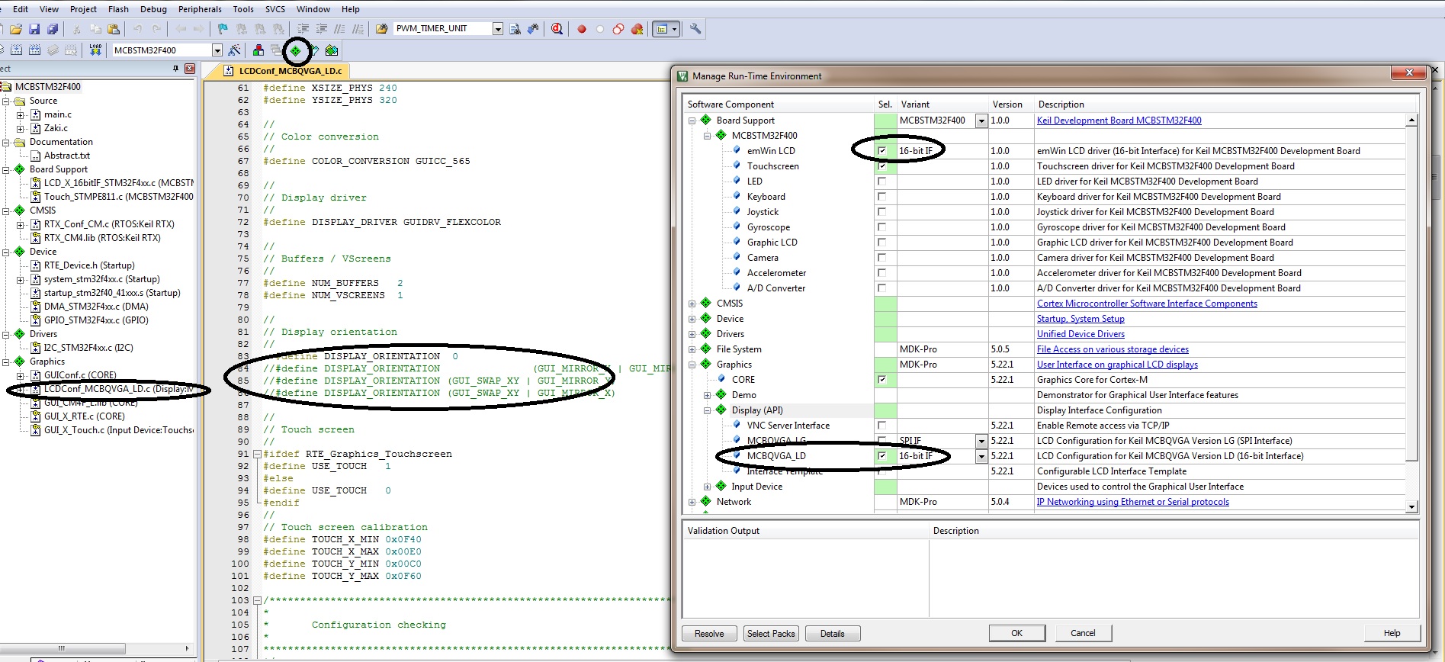Click the PWM_TIMER_UNIT find text field

pos(442,29)
